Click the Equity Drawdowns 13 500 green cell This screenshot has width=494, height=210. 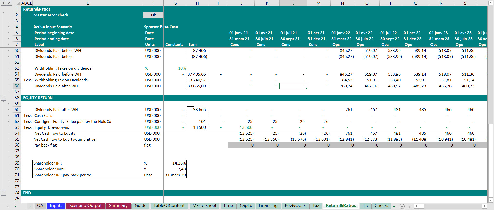pos(246,127)
